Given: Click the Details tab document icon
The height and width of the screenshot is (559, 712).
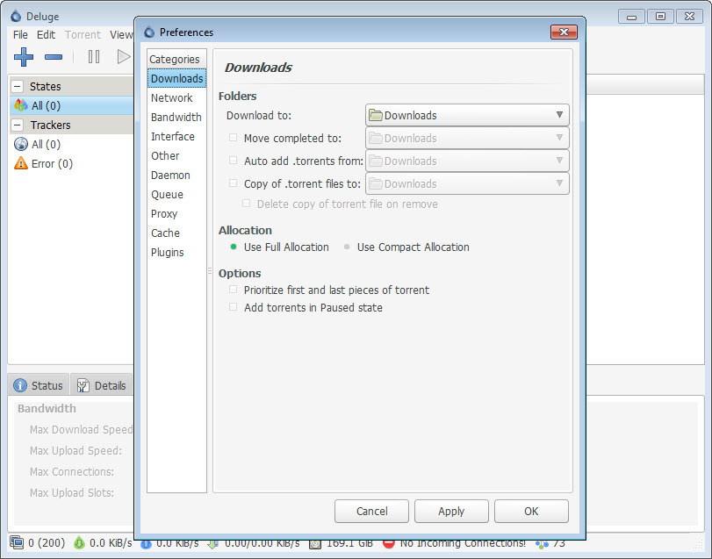Looking at the screenshot, I should (83, 385).
